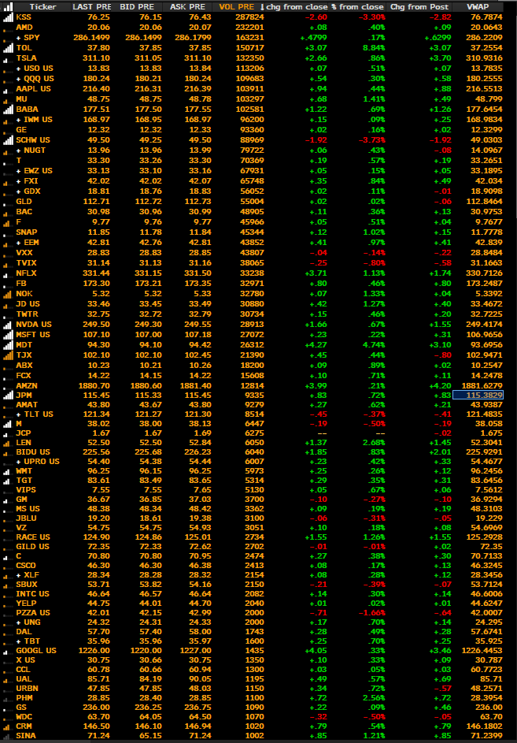Select the highlighted JPM VWAP cell 115.3829

(x=478, y=395)
